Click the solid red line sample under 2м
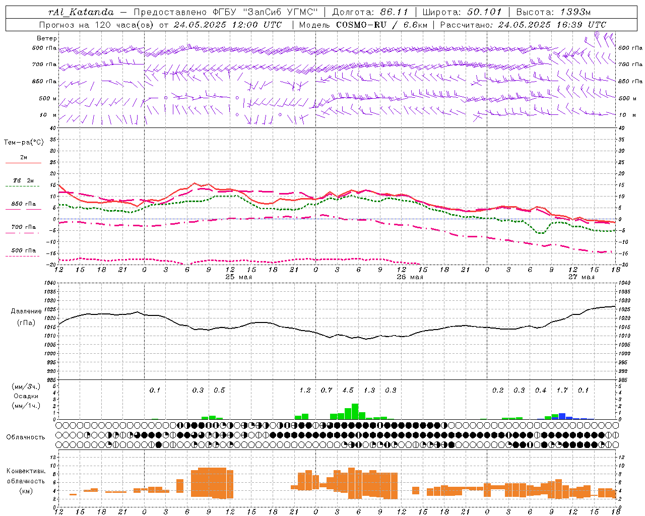Viewport: 645px width, 516px height. click(23, 163)
